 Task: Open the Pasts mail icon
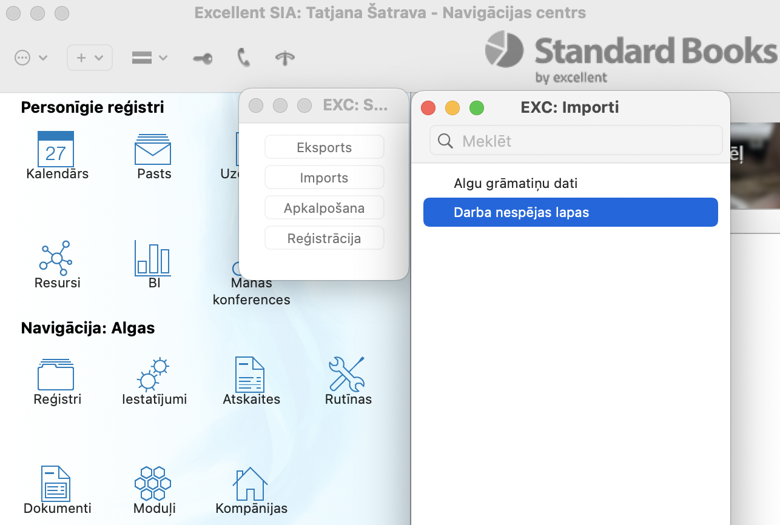[x=153, y=150]
